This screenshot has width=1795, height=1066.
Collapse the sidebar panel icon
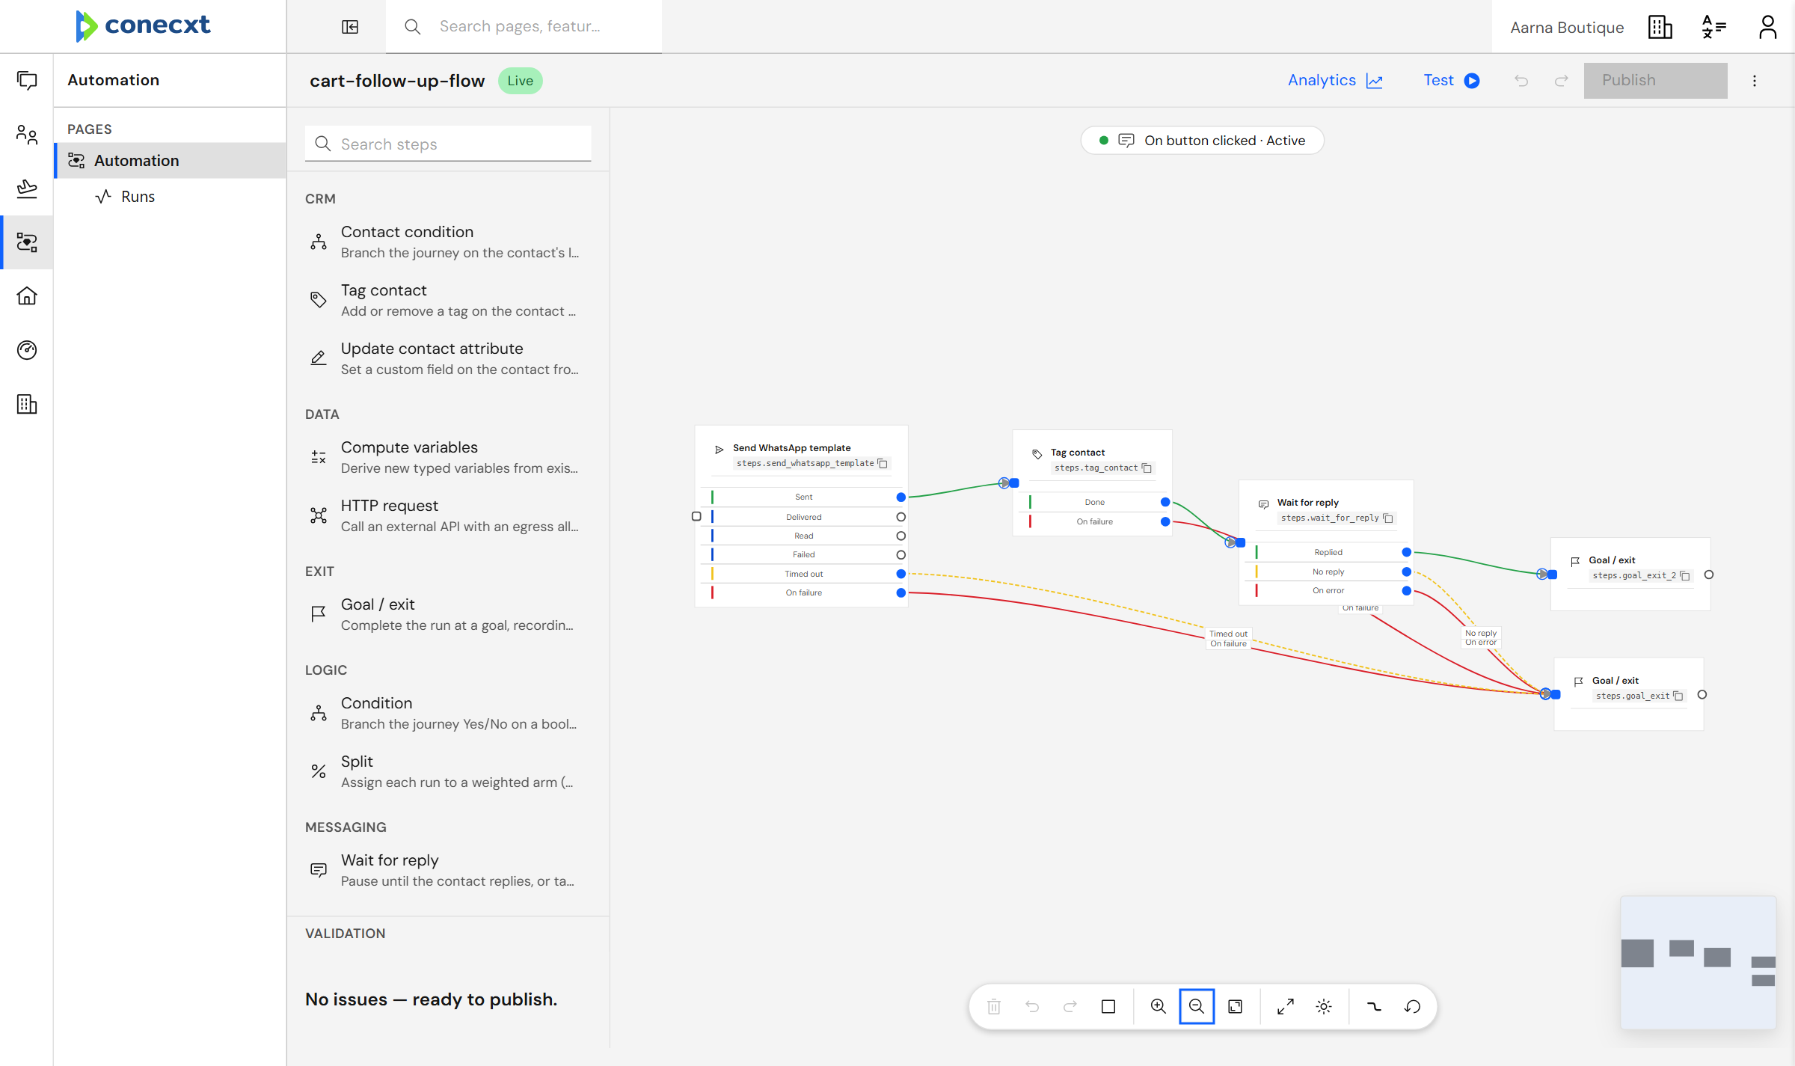tap(350, 27)
